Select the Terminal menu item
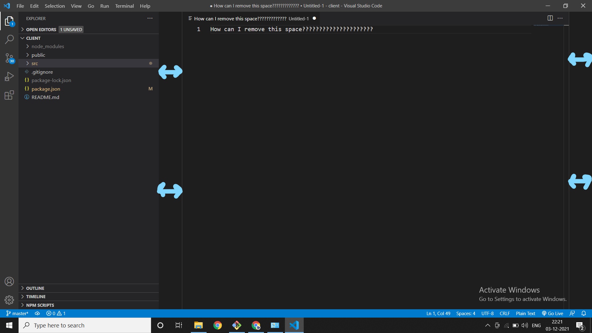The height and width of the screenshot is (333, 592). pos(124,6)
